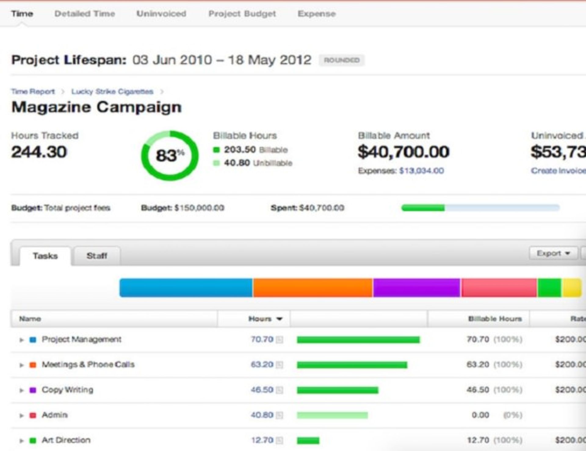Open the Expense tab
Viewport: 586px width, 451px height.
coord(317,14)
